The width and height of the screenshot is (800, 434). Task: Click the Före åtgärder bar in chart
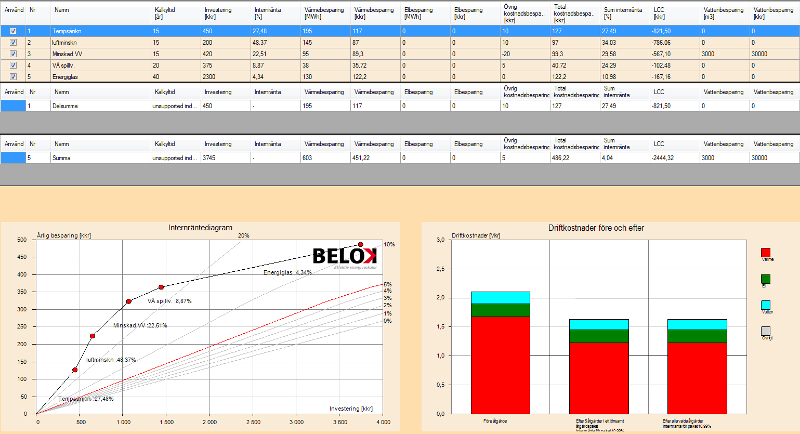(501, 353)
